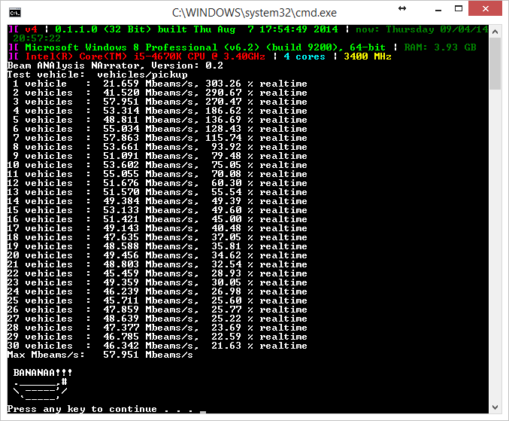This screenshot has width=509, height=421.
Task: Click the vertical scrollbar thumb
Action: (x=495, y=64)
